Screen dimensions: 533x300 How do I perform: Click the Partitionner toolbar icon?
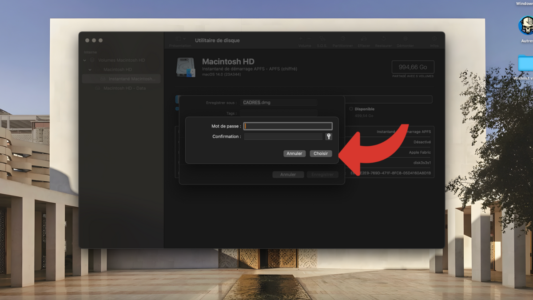pyautogui.click(x=343, y=39)
